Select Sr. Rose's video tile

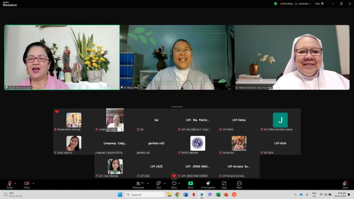[177, 57]
